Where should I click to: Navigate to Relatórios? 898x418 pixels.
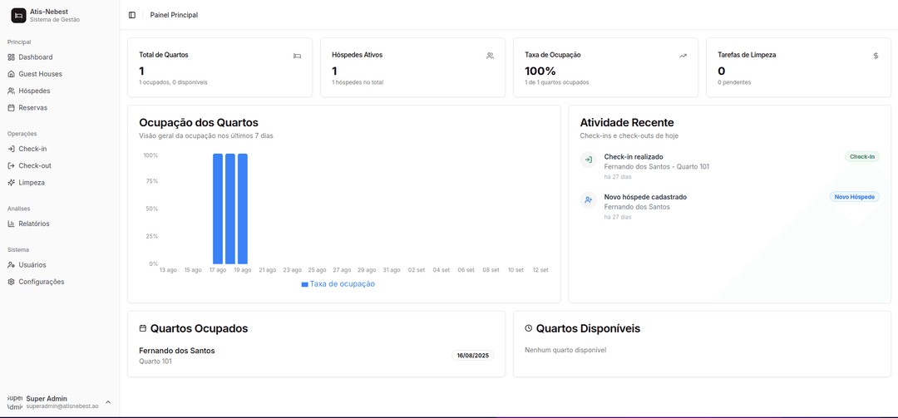[x=34, y=224]
